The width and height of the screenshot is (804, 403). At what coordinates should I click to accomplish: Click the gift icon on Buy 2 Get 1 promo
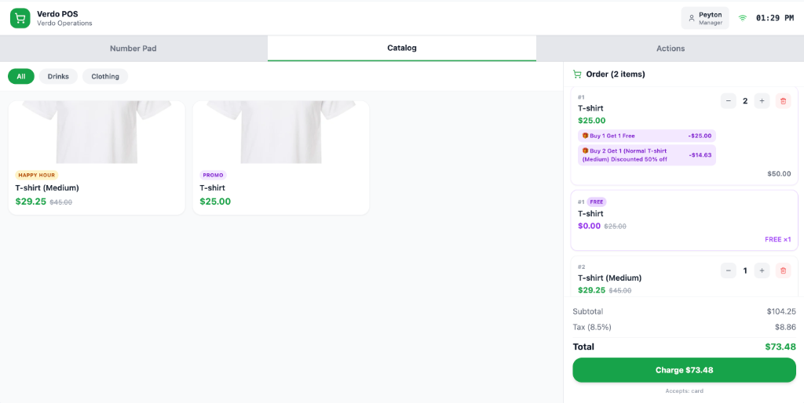point(585,151)
